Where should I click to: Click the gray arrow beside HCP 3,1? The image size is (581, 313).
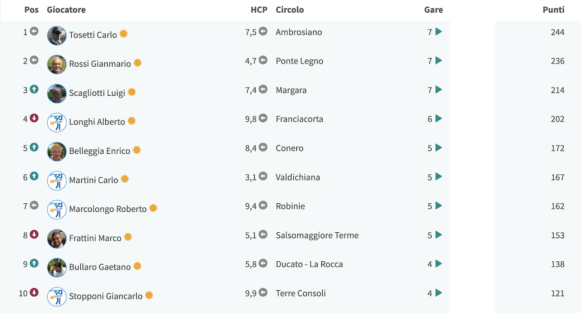tap(263, 176)
